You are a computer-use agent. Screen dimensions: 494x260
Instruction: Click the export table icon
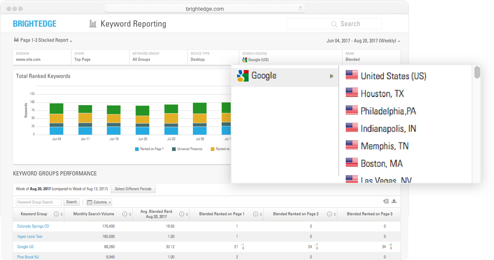(x=386, y=201)
